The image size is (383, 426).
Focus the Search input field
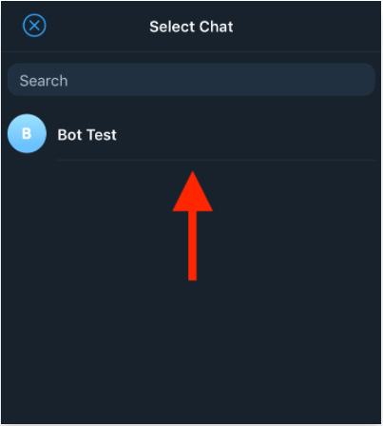click(x=191, y=80)
